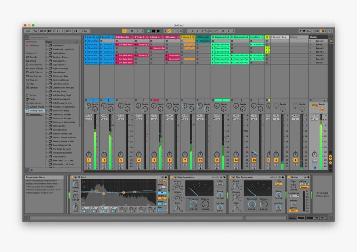The height and width of the screenshot is (252, 357).
Task: Click the track 1 pan knob
Action: [x=89, y=154]
